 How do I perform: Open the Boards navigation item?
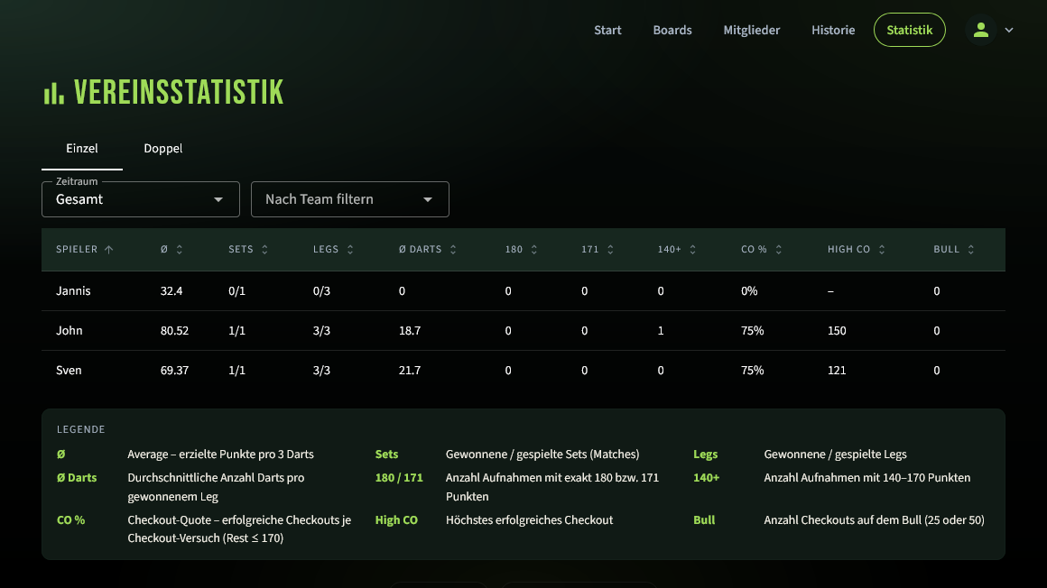[672, 30]
